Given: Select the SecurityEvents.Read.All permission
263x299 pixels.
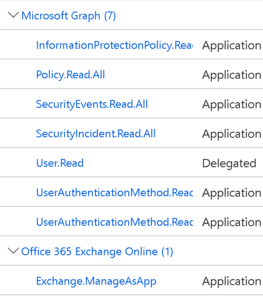Looking at the screenshot, I should pyautogui.click(x=92, y=104).
